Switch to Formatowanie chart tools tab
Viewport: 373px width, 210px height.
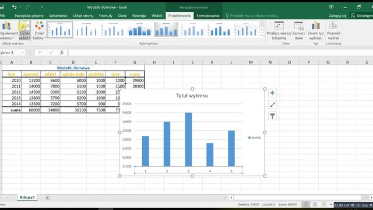[x=208, y=16]
